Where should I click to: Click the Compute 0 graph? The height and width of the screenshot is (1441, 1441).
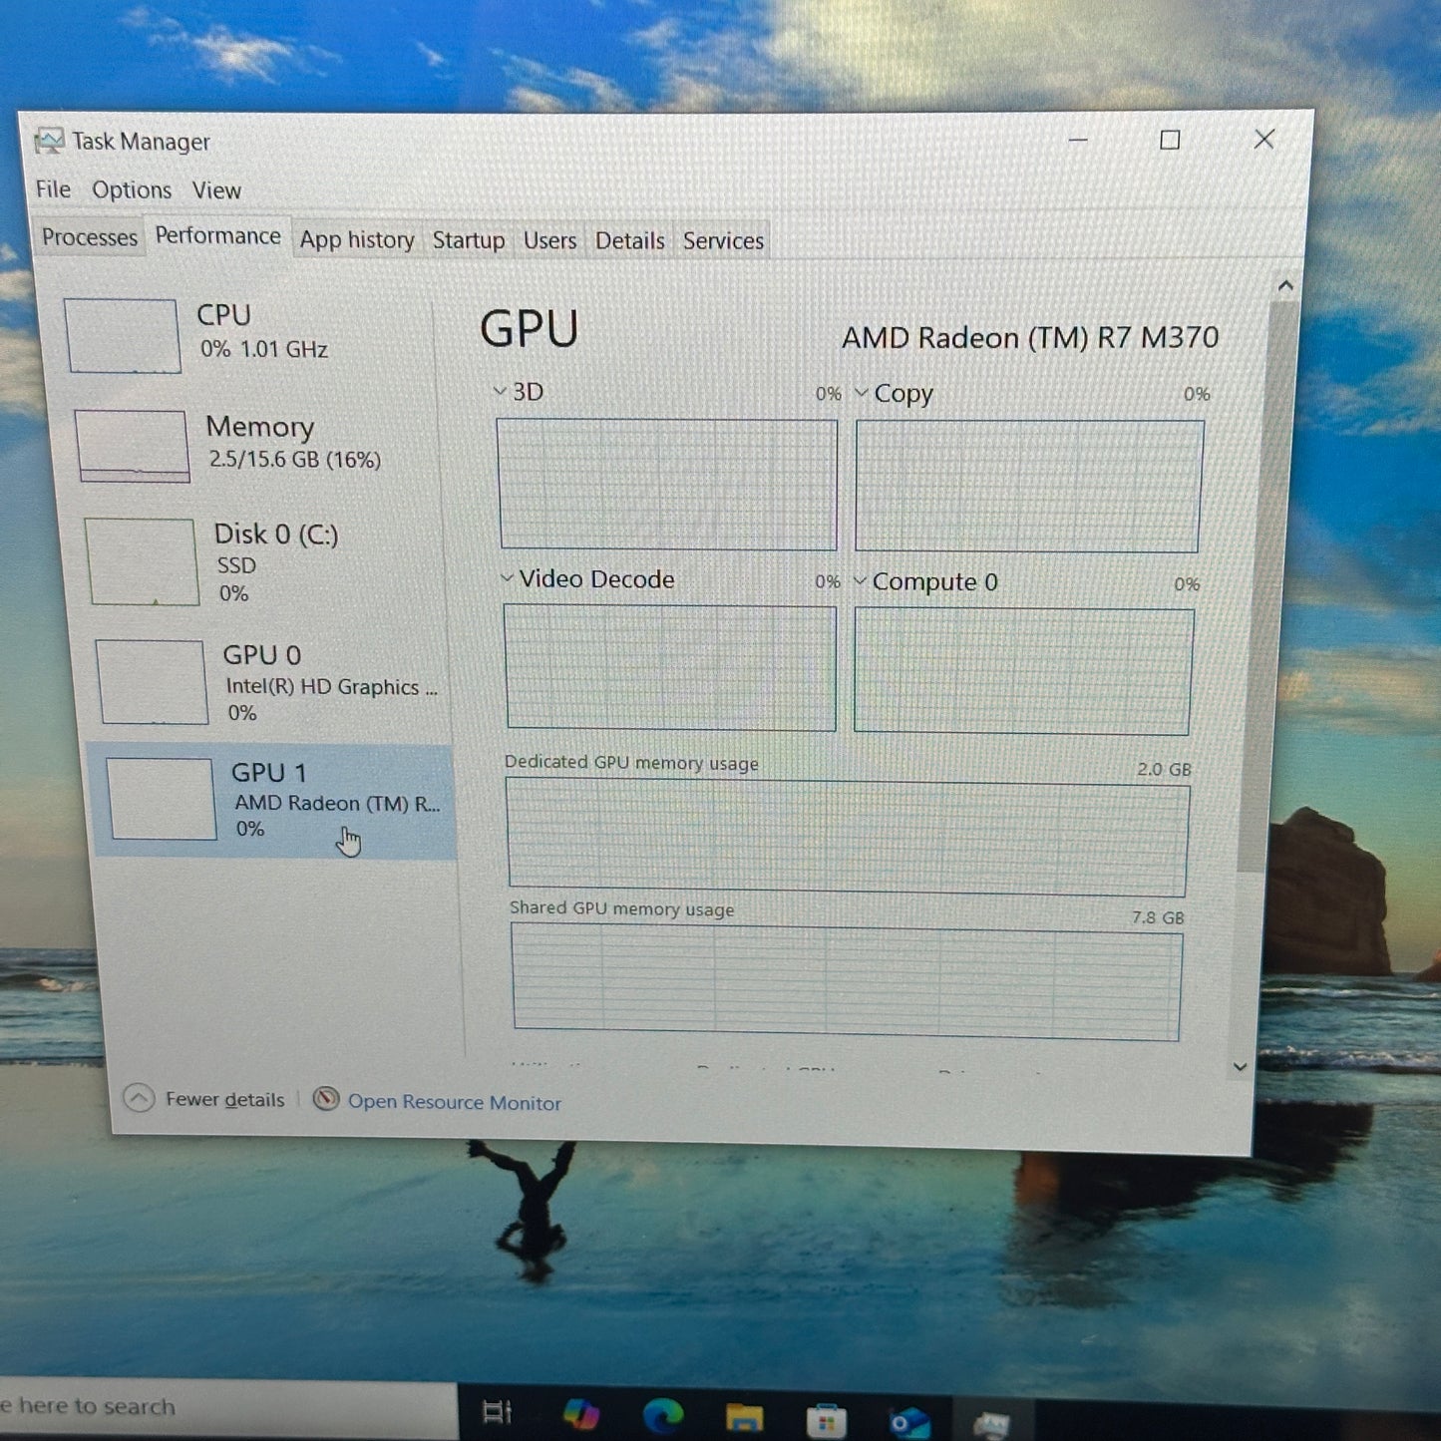click(x=1023, y=671)
